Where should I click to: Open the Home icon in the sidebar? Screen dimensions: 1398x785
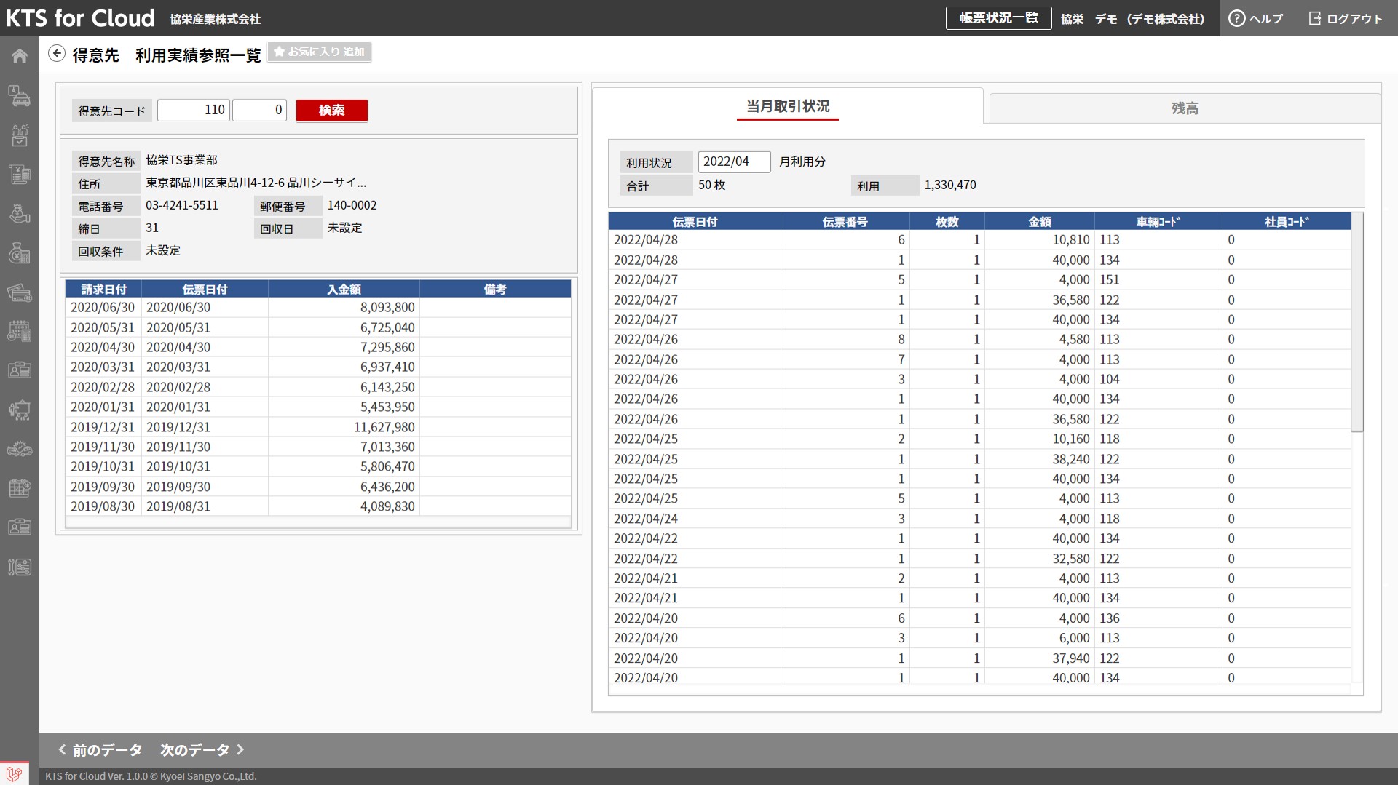(x=20, y=56)
